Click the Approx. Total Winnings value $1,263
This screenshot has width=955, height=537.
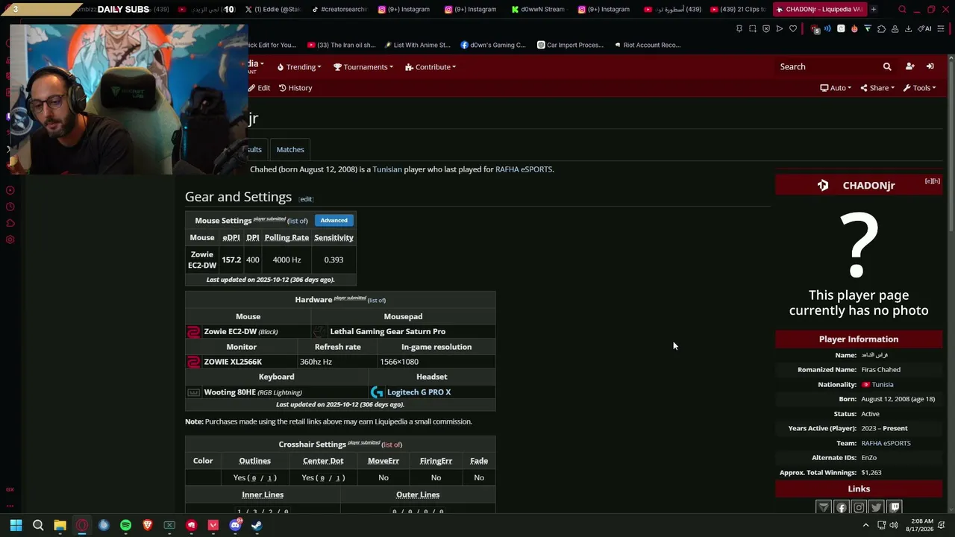tap(871, 473)
